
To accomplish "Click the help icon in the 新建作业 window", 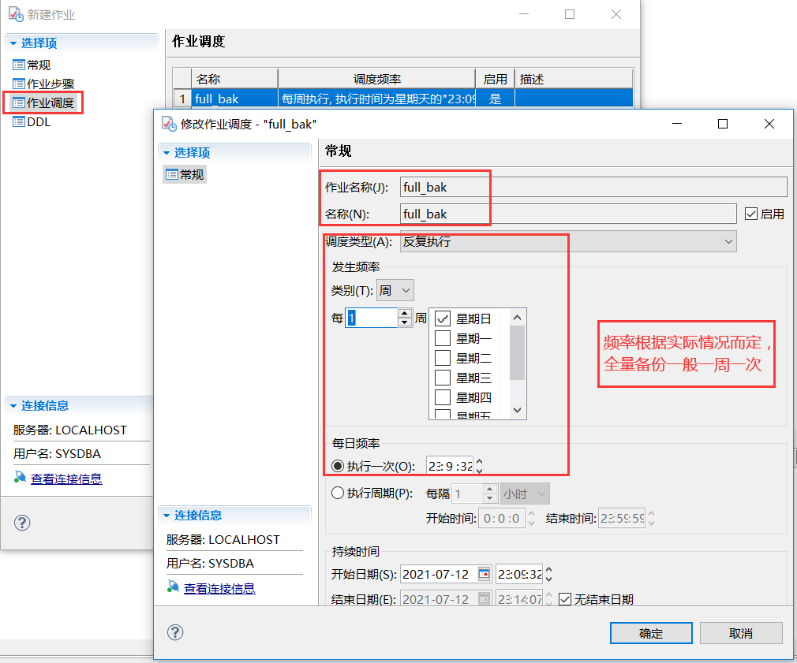I will [x=21, y=523].
